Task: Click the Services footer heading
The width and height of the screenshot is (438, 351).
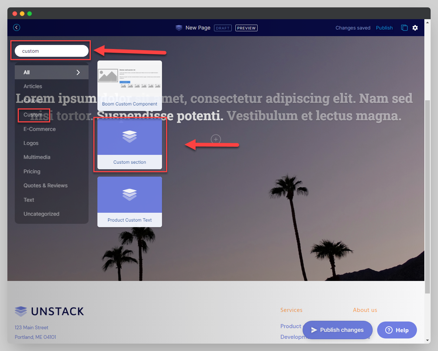Action: 292,310
